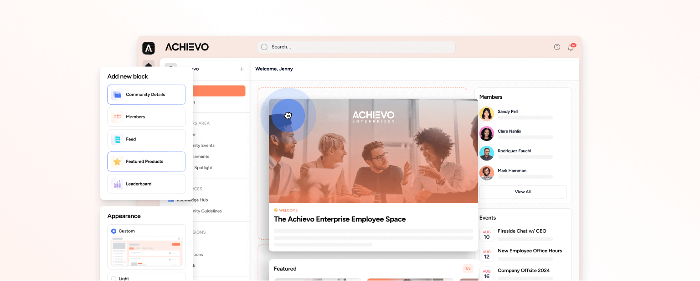
Task: Select the Custom appearance radio button
Action: point(113,231)
